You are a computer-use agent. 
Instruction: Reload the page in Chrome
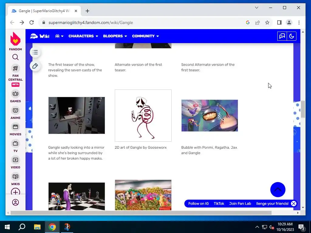click(x=32, y=22)
